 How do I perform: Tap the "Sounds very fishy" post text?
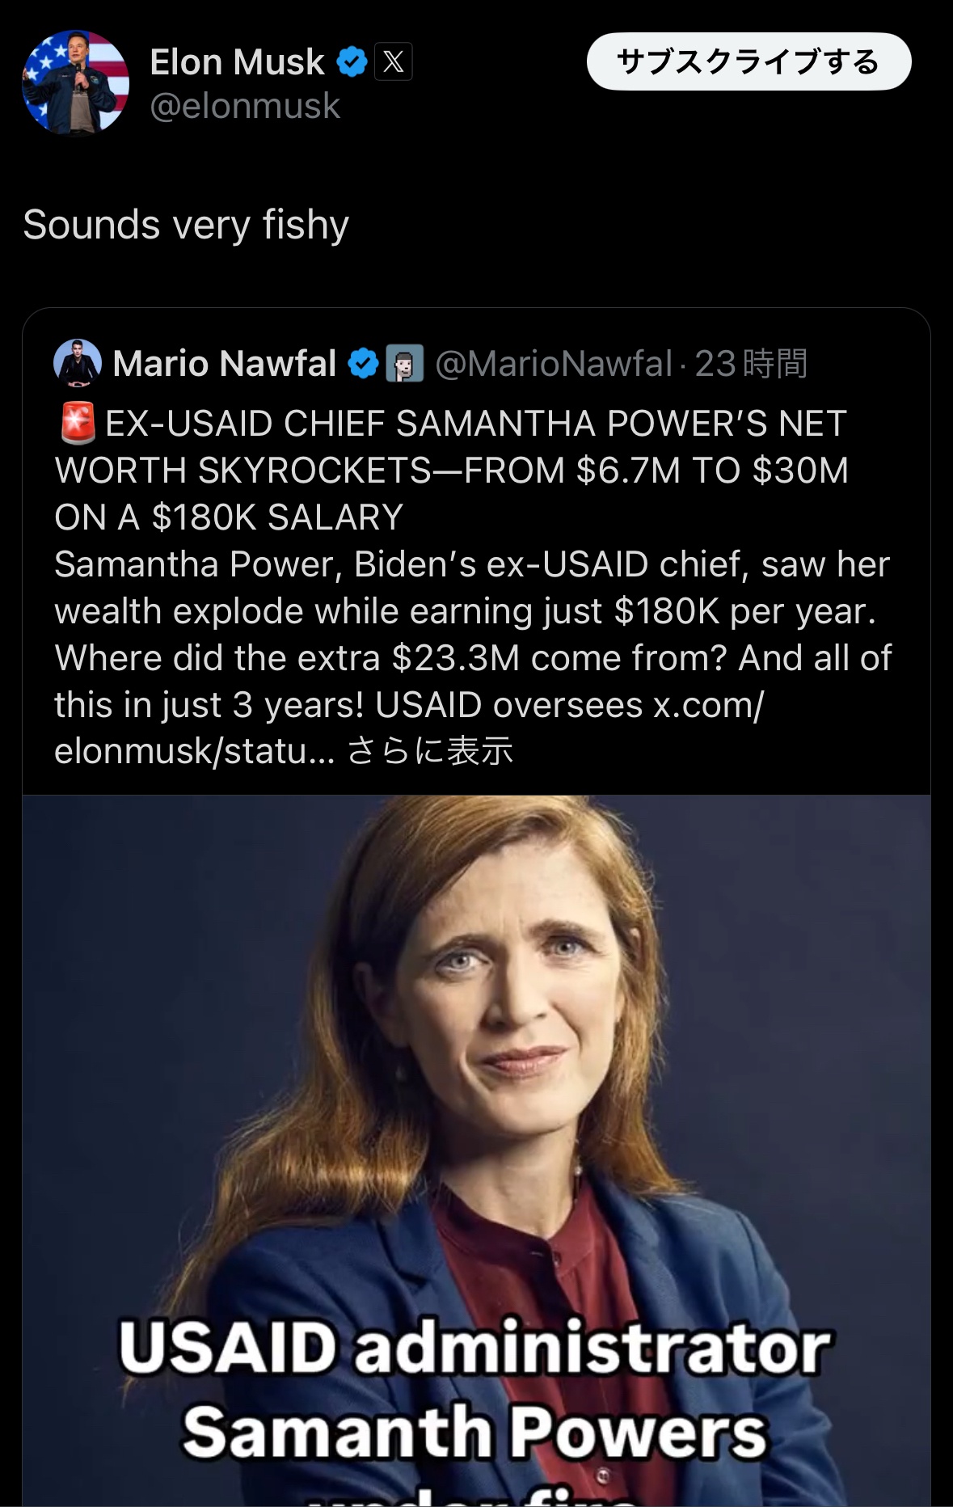click(x=186, y=225)
